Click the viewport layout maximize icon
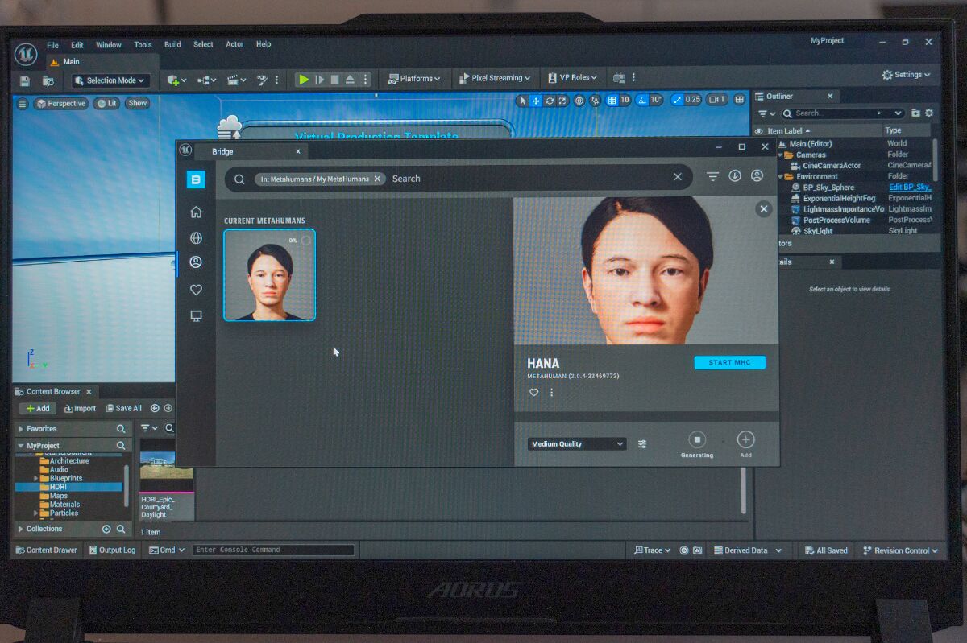Screen dimensions: 967x643 739,100
